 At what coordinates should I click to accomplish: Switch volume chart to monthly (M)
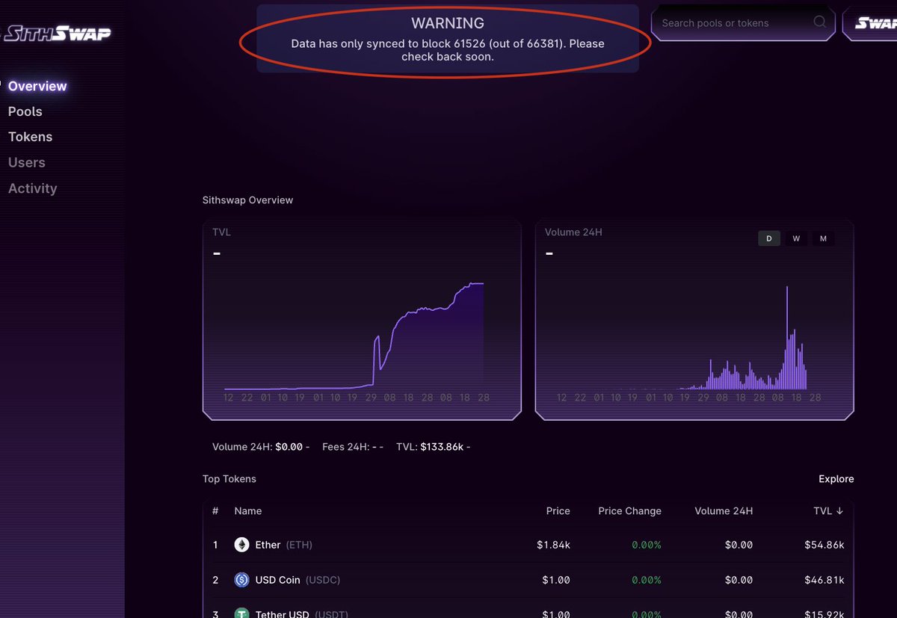click(x=823, y=238)
